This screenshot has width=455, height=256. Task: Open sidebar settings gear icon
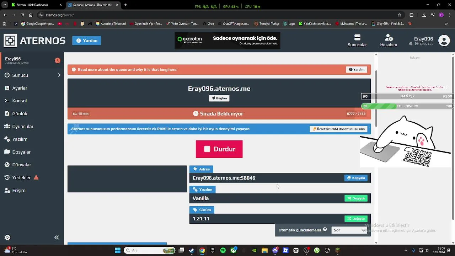point(7,238)
